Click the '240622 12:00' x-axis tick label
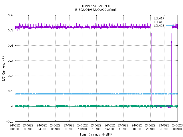 tap(96, 127)
